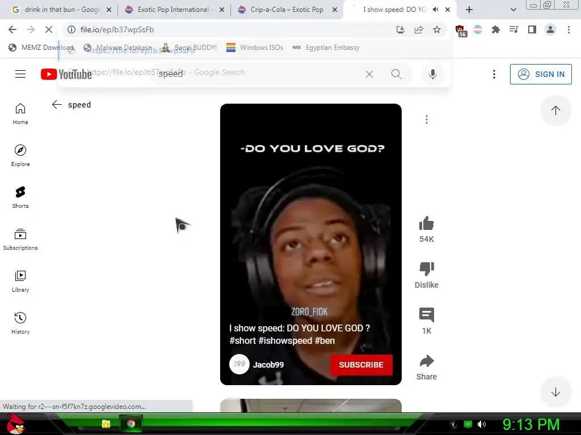Open the short's three-dot options menu
This screenshot has height=435, width=581.
427,120
